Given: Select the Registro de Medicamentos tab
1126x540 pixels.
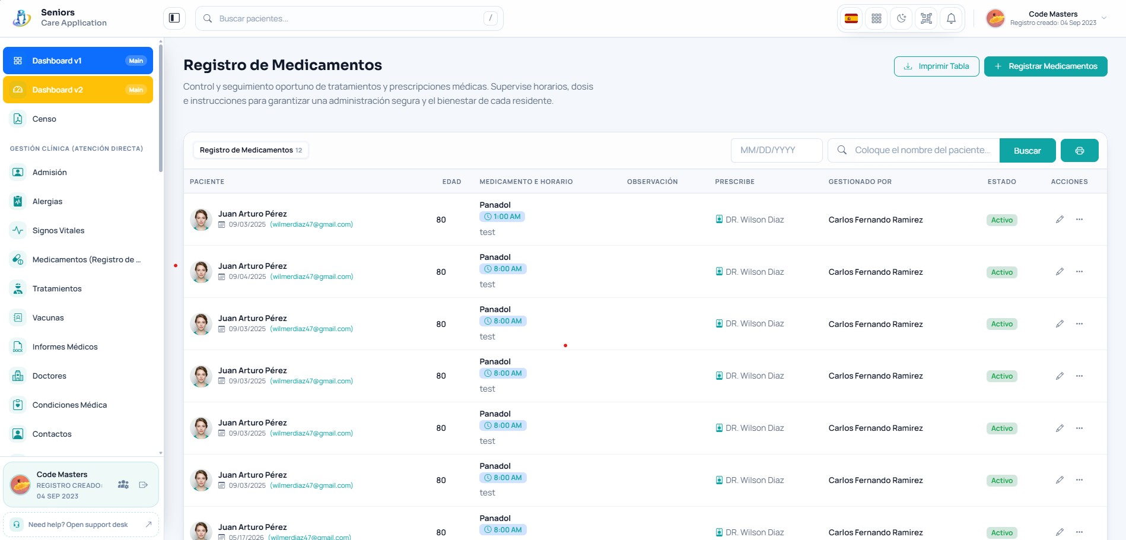Looking at the screenshot, I should click(250, 150).
